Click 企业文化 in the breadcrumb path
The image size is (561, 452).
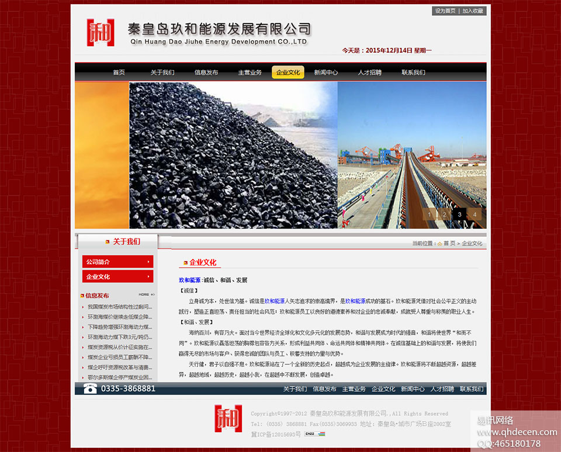click(x=472, y=243)
